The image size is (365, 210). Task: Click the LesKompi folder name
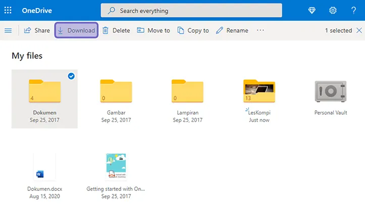(259, 113)
